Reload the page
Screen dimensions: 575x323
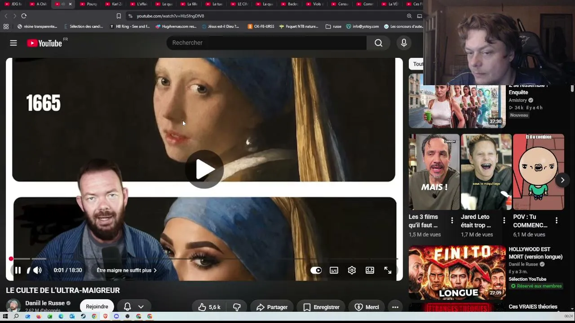24,16
